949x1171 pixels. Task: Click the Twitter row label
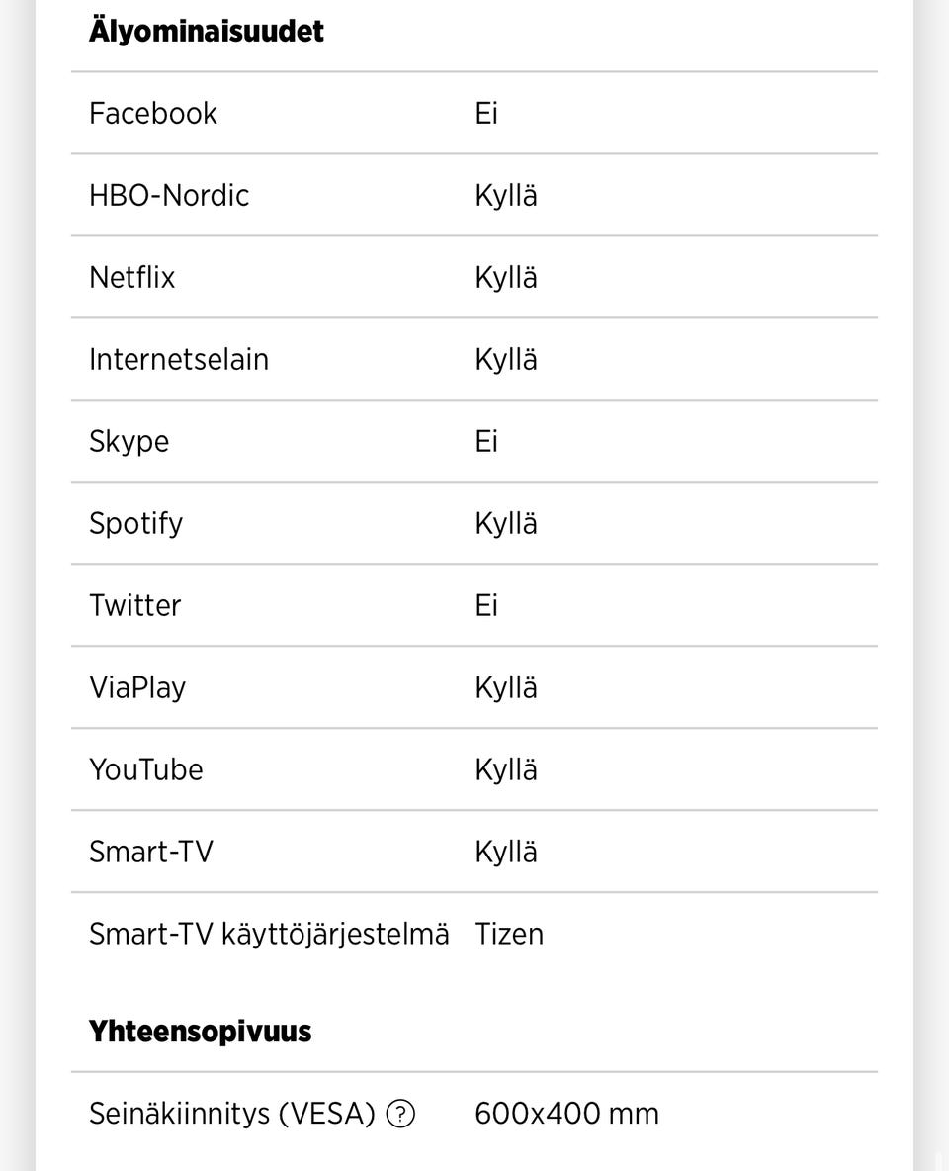[135, 605]
